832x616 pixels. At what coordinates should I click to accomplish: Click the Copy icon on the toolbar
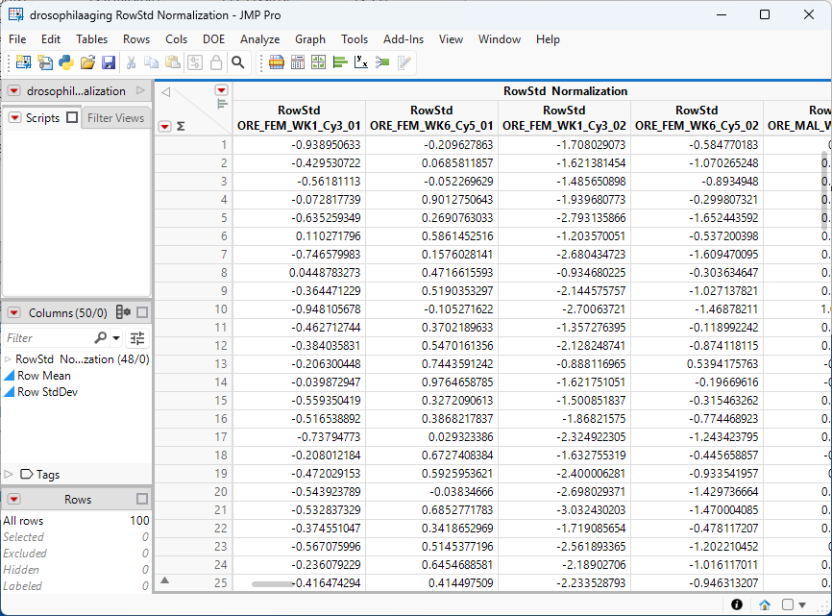(x=152, y=62)
